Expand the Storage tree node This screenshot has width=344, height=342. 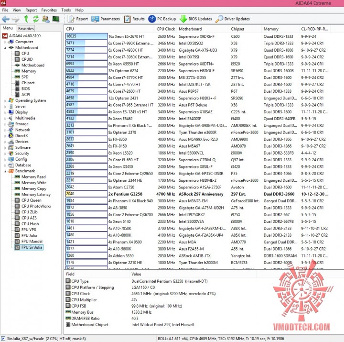tap(5, 124)
